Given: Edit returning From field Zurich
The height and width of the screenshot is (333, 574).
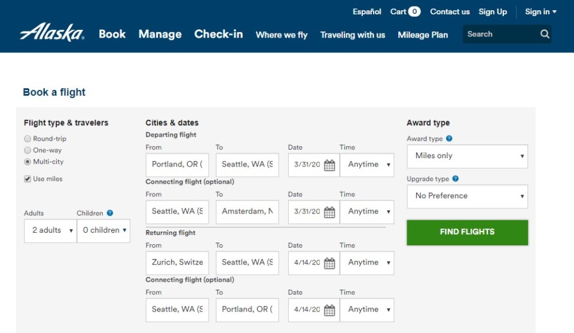Looking at the screenshot, I should pos(177,263).
